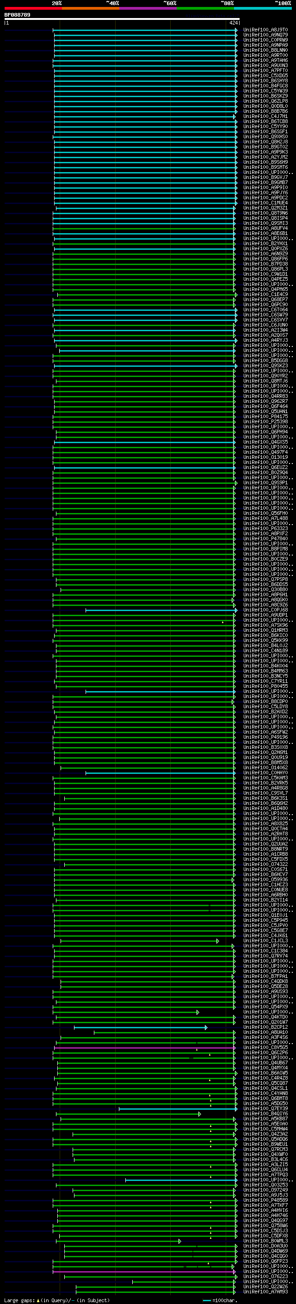
Task: Click the green ~80% color scale segment
Action: pos(205,8)
